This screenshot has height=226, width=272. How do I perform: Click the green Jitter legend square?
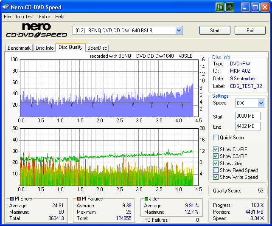pyautogui.click(x=146, y=199)
